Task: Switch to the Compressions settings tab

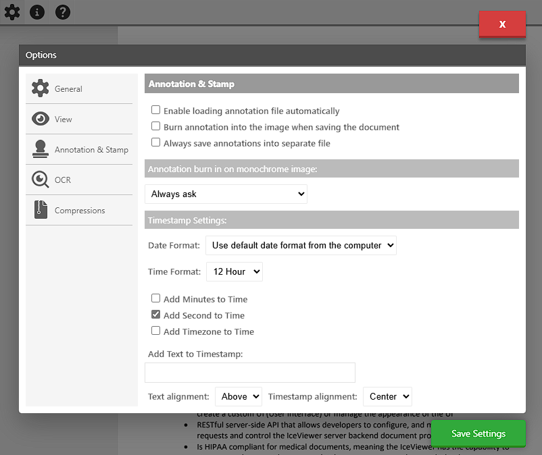Action: [x=79, y=211]
